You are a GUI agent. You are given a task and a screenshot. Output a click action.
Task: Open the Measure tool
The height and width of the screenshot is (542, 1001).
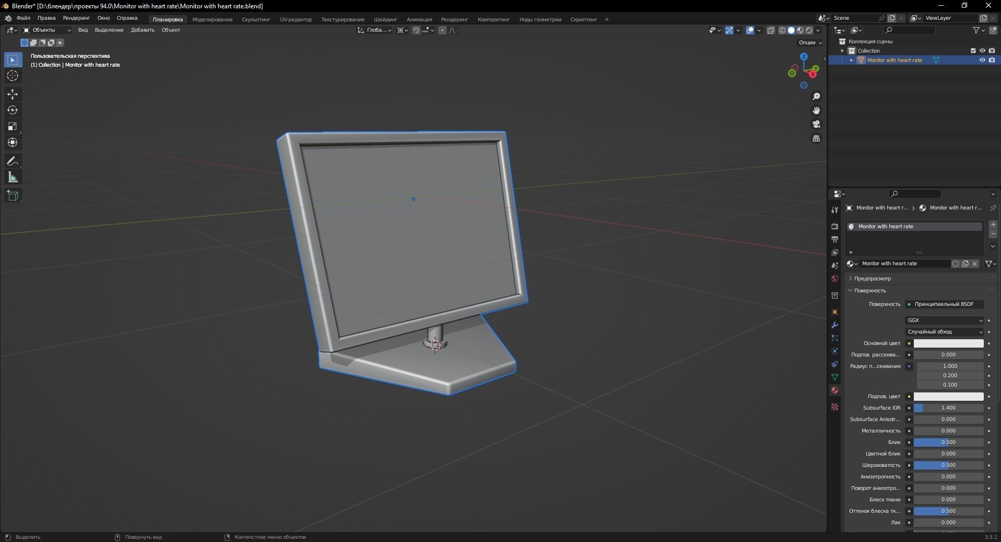click(x=13, y=177)
